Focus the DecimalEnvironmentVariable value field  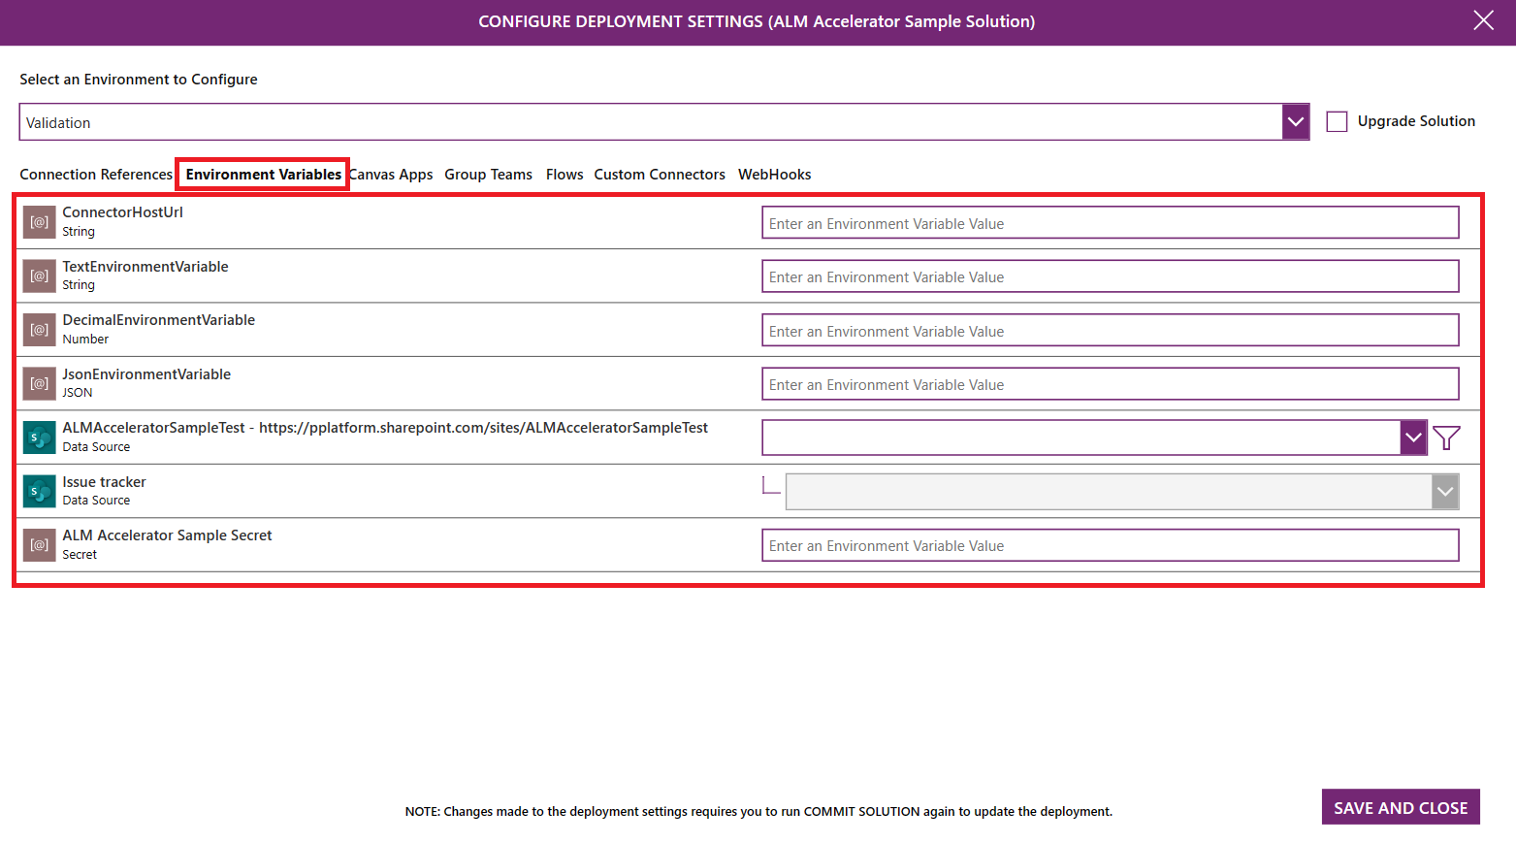point(1111,330)
